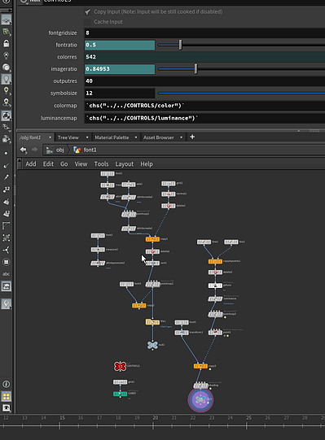Click the imageratio slider handle

point(196,69)
